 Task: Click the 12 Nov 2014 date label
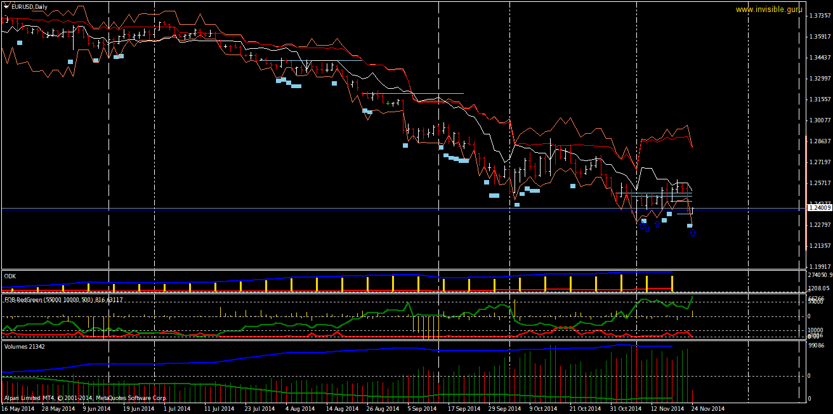[667, 409]
